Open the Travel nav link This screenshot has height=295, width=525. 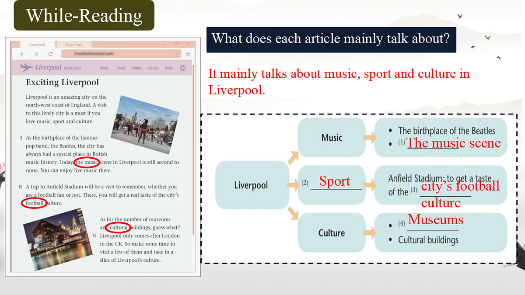tap(120, 68)
